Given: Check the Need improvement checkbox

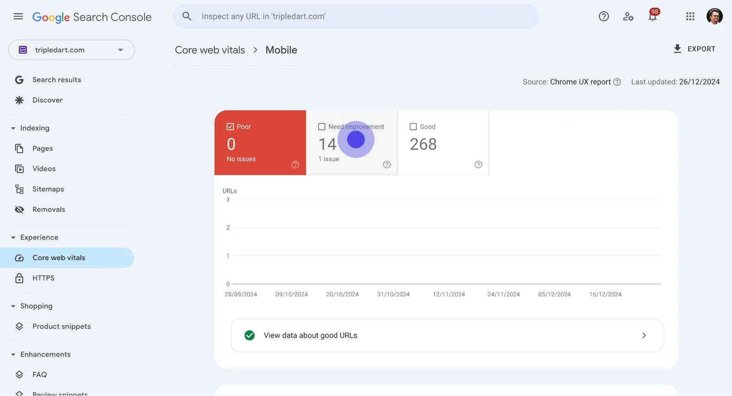Looking at the screenshot, I should click(322, 127).
